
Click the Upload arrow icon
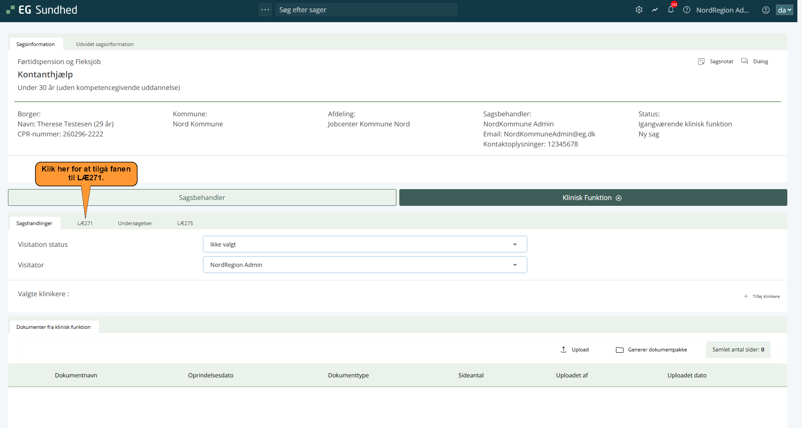(564, 349)
